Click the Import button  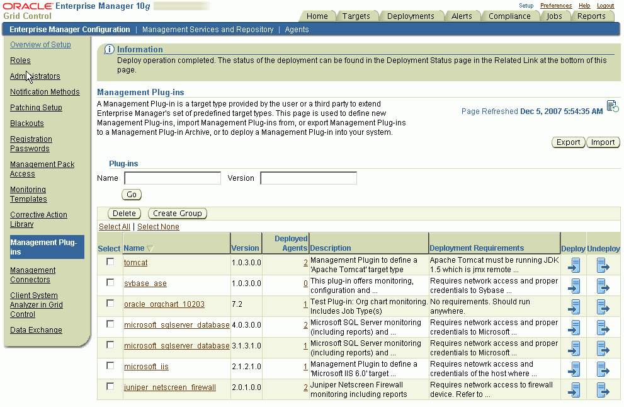coord(603,142)
